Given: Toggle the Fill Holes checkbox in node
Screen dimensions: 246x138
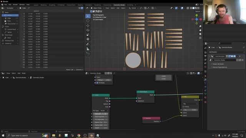Looking at the screenshot, I should (x=97, y=83).
